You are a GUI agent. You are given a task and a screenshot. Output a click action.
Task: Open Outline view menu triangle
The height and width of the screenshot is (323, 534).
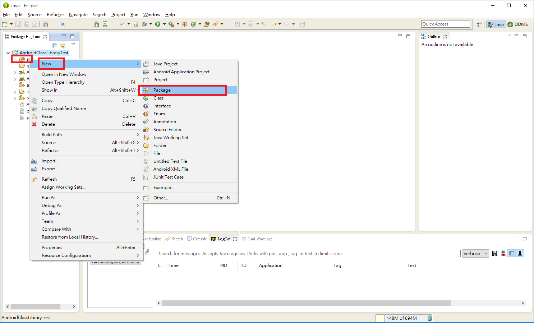tap(509, 35)
